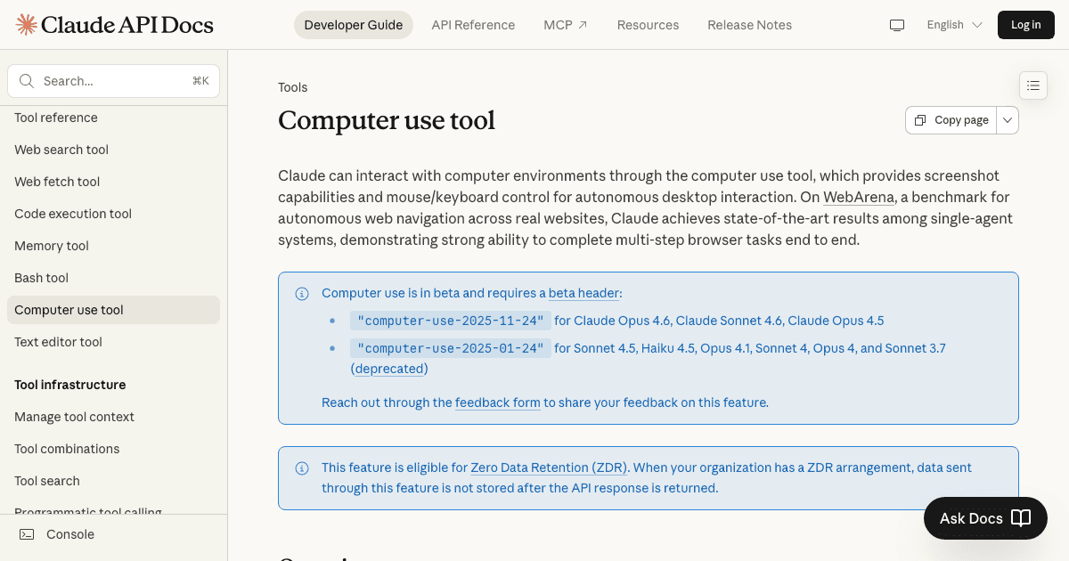Open the Ask Docs assistant
The height and width of the screenshot is (561, 1069).
click(985, 518)
